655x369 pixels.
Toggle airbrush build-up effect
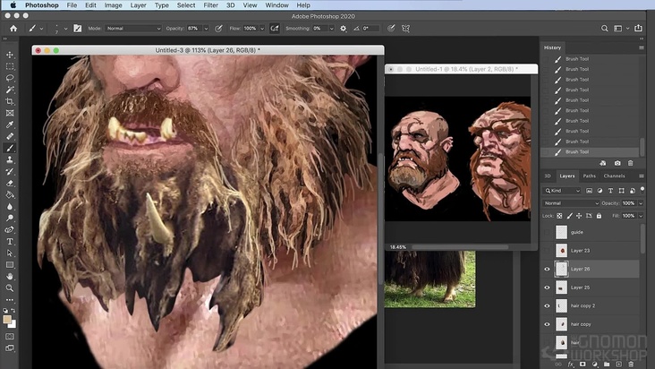[275, 29]
